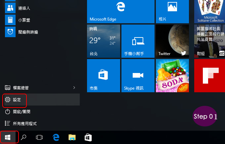Launch the Skype 視訊 tile
This screenshot has height=144, width=225.
138,76
